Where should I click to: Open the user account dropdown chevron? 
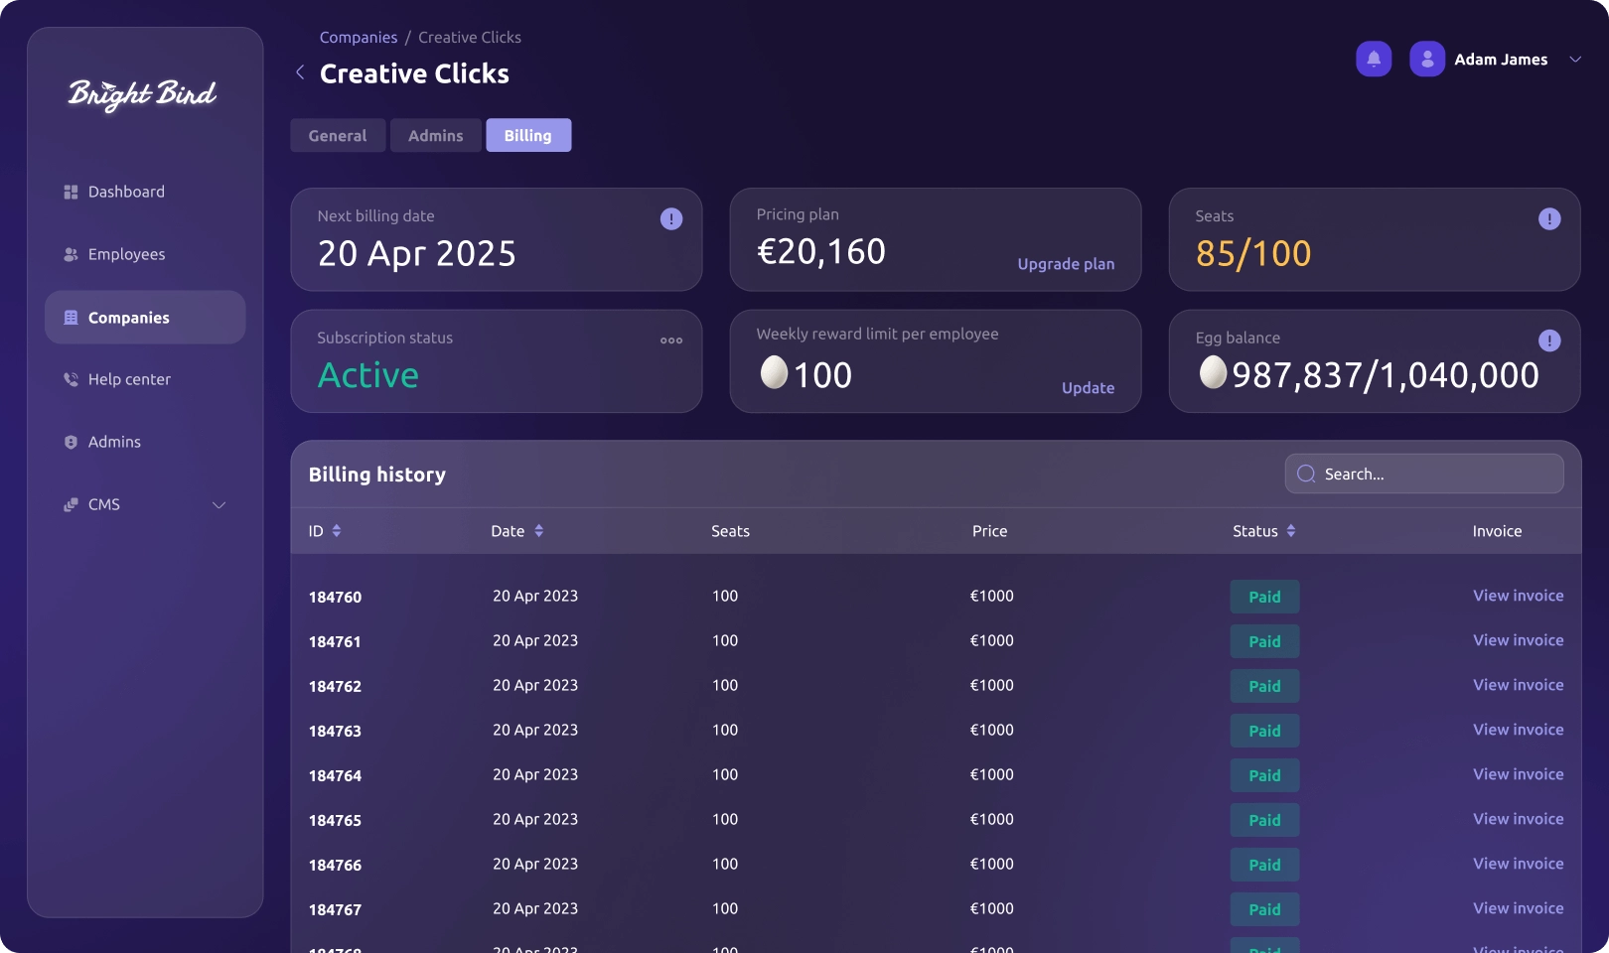click(1575, 60)
